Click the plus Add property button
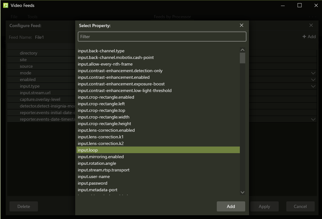This screenshot has height=219, width=322. (x=309, y=37)
